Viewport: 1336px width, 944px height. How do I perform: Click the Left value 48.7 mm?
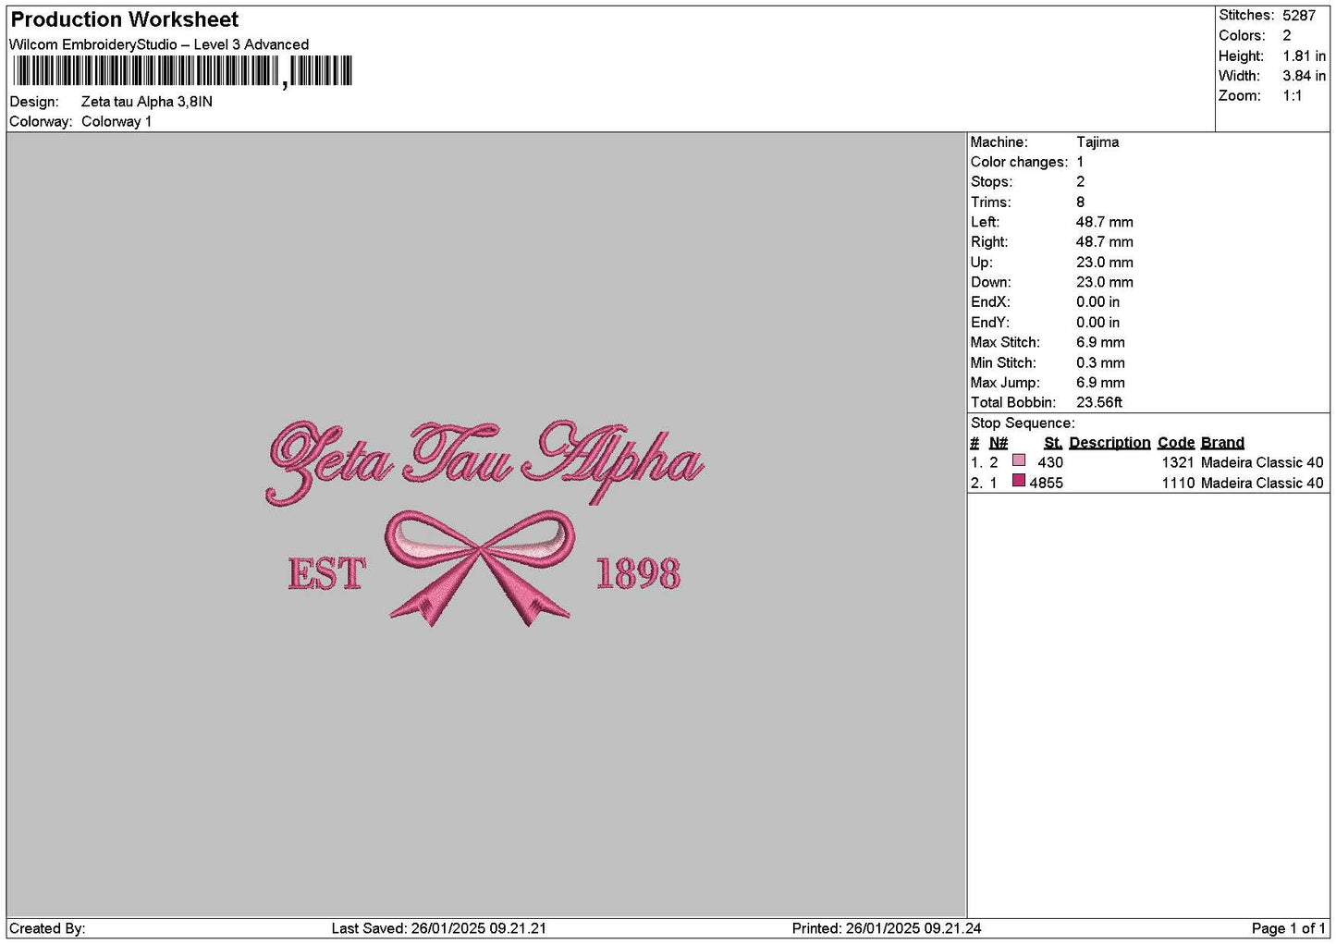[x=1105, y=222]
